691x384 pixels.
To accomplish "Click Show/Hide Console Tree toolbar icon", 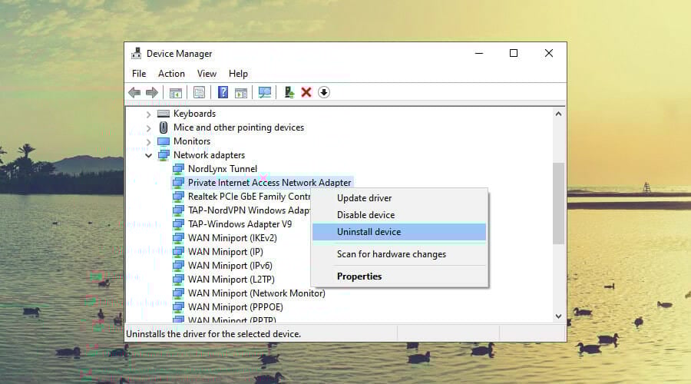I will click(x=175, y=93).
